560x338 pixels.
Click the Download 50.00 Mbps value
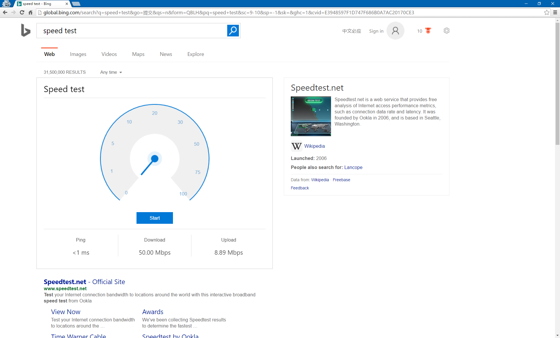click(x=155, y=253)
